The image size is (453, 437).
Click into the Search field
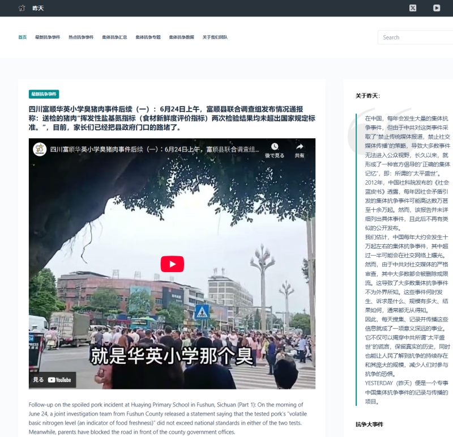tap(416, 37)
